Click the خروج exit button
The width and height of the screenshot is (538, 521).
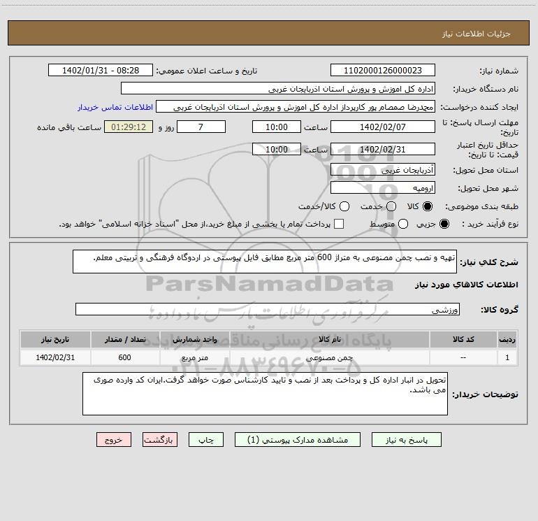click(114, 440)
